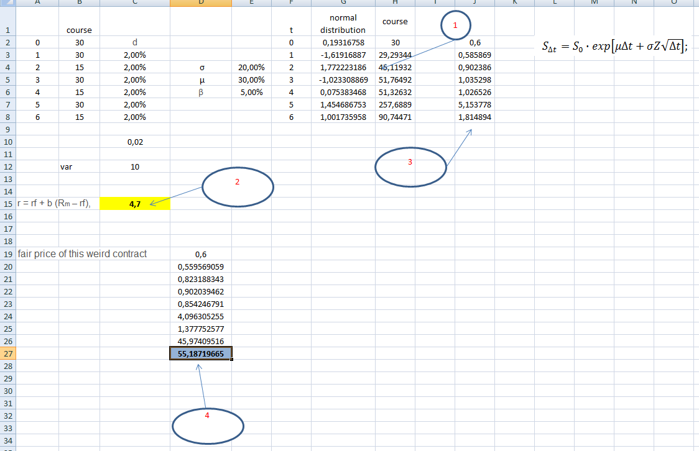Click the oval shape labeled 3
Image resolution: width=699 pixels, height=451 pixels.
[x=410, y=166]
